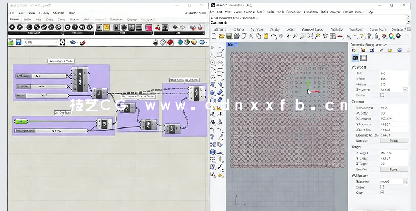Click the flask icon in Grasshopper ribbon
Viewport: 416px width, 211px height.
200,27
